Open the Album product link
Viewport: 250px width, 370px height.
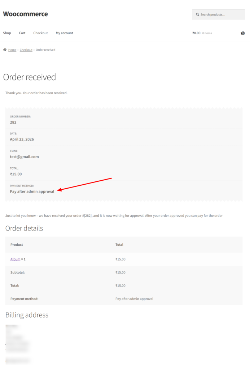[x=15, y=259]
